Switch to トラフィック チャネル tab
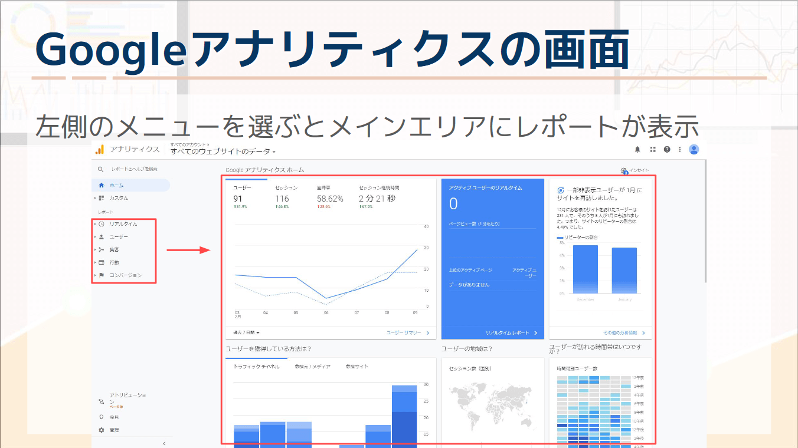798x448 pixels. click(256, 367)
